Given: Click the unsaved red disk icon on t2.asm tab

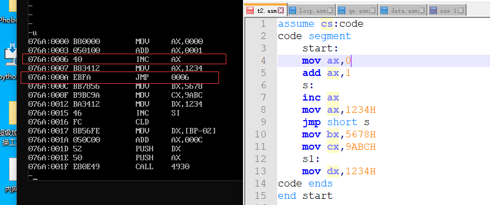Looking at the screenshot, I should [250, 10].
